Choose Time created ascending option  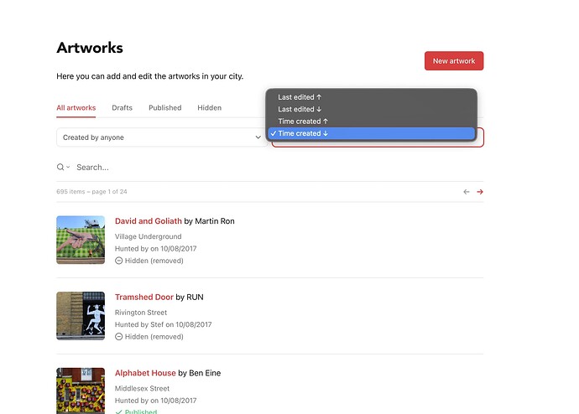[303, 122]
